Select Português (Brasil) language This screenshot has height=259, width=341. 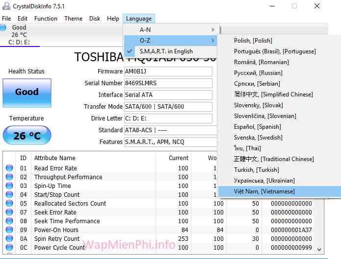click(280, 51)
